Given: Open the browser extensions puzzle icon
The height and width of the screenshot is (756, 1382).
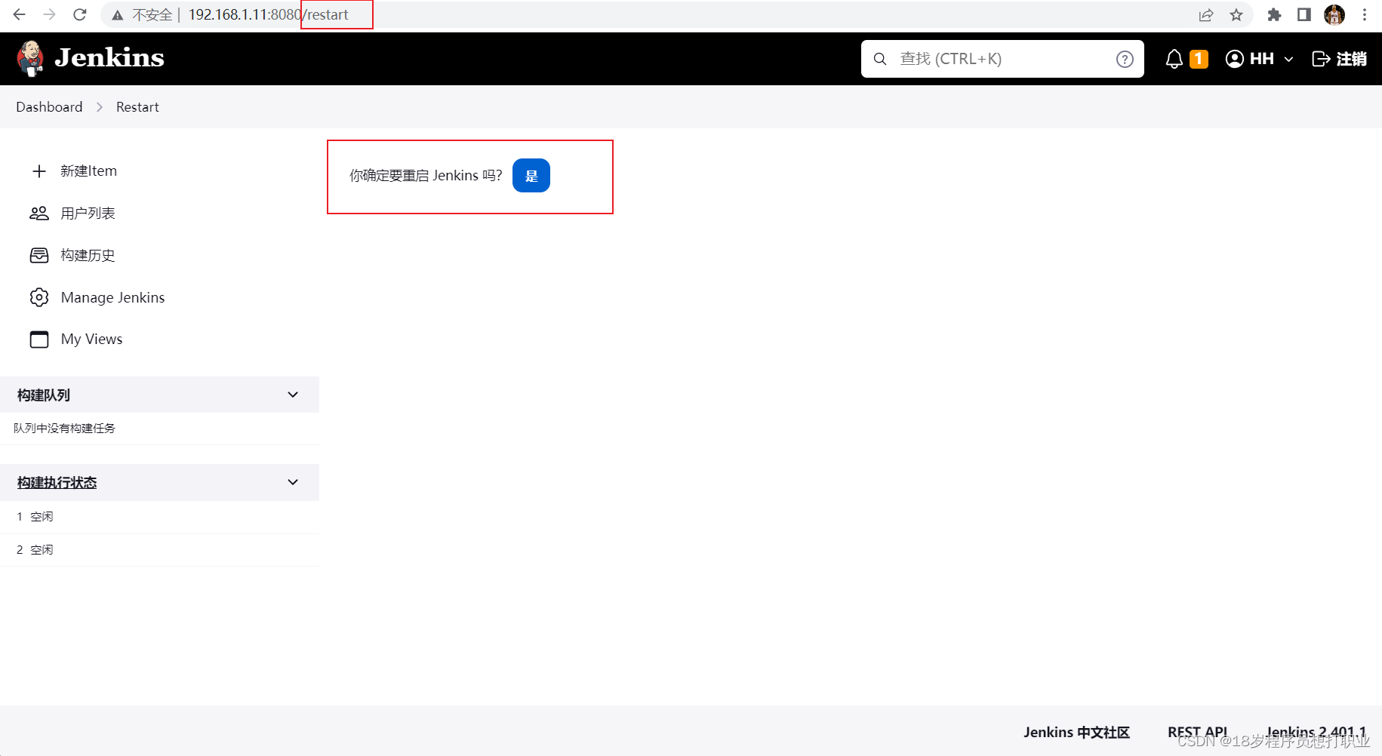Looking at the screenshot, I should tap(1274, 15).
